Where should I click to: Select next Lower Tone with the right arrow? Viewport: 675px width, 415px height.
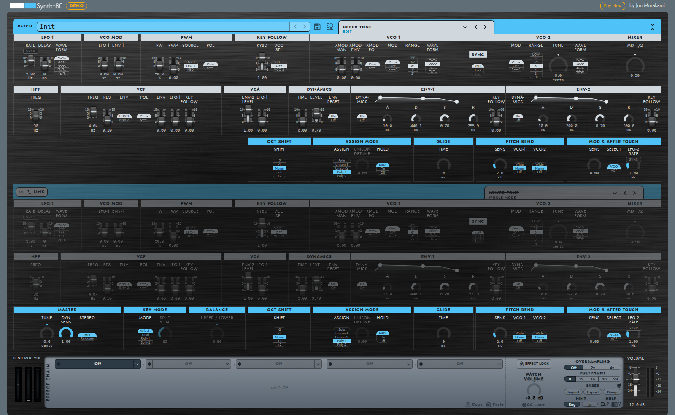(x=634, y=193)
